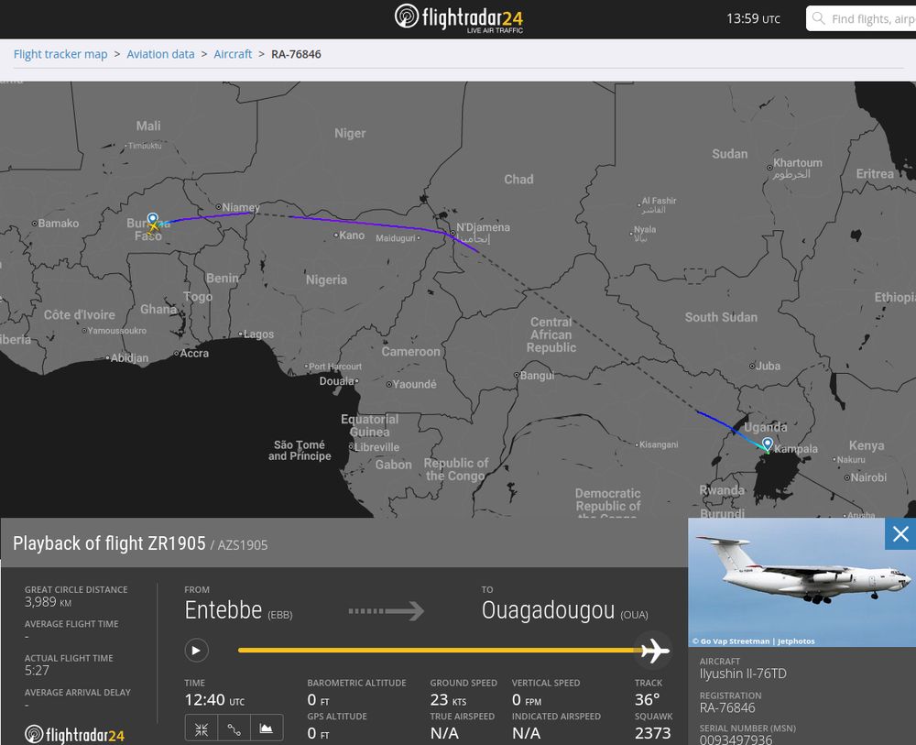
Task: Click the Lagos city marker
Action: click(x=240, y=334)
